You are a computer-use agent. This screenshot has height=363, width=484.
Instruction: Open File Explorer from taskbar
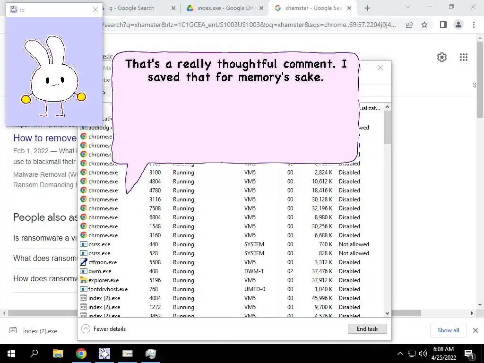(58, 354)
